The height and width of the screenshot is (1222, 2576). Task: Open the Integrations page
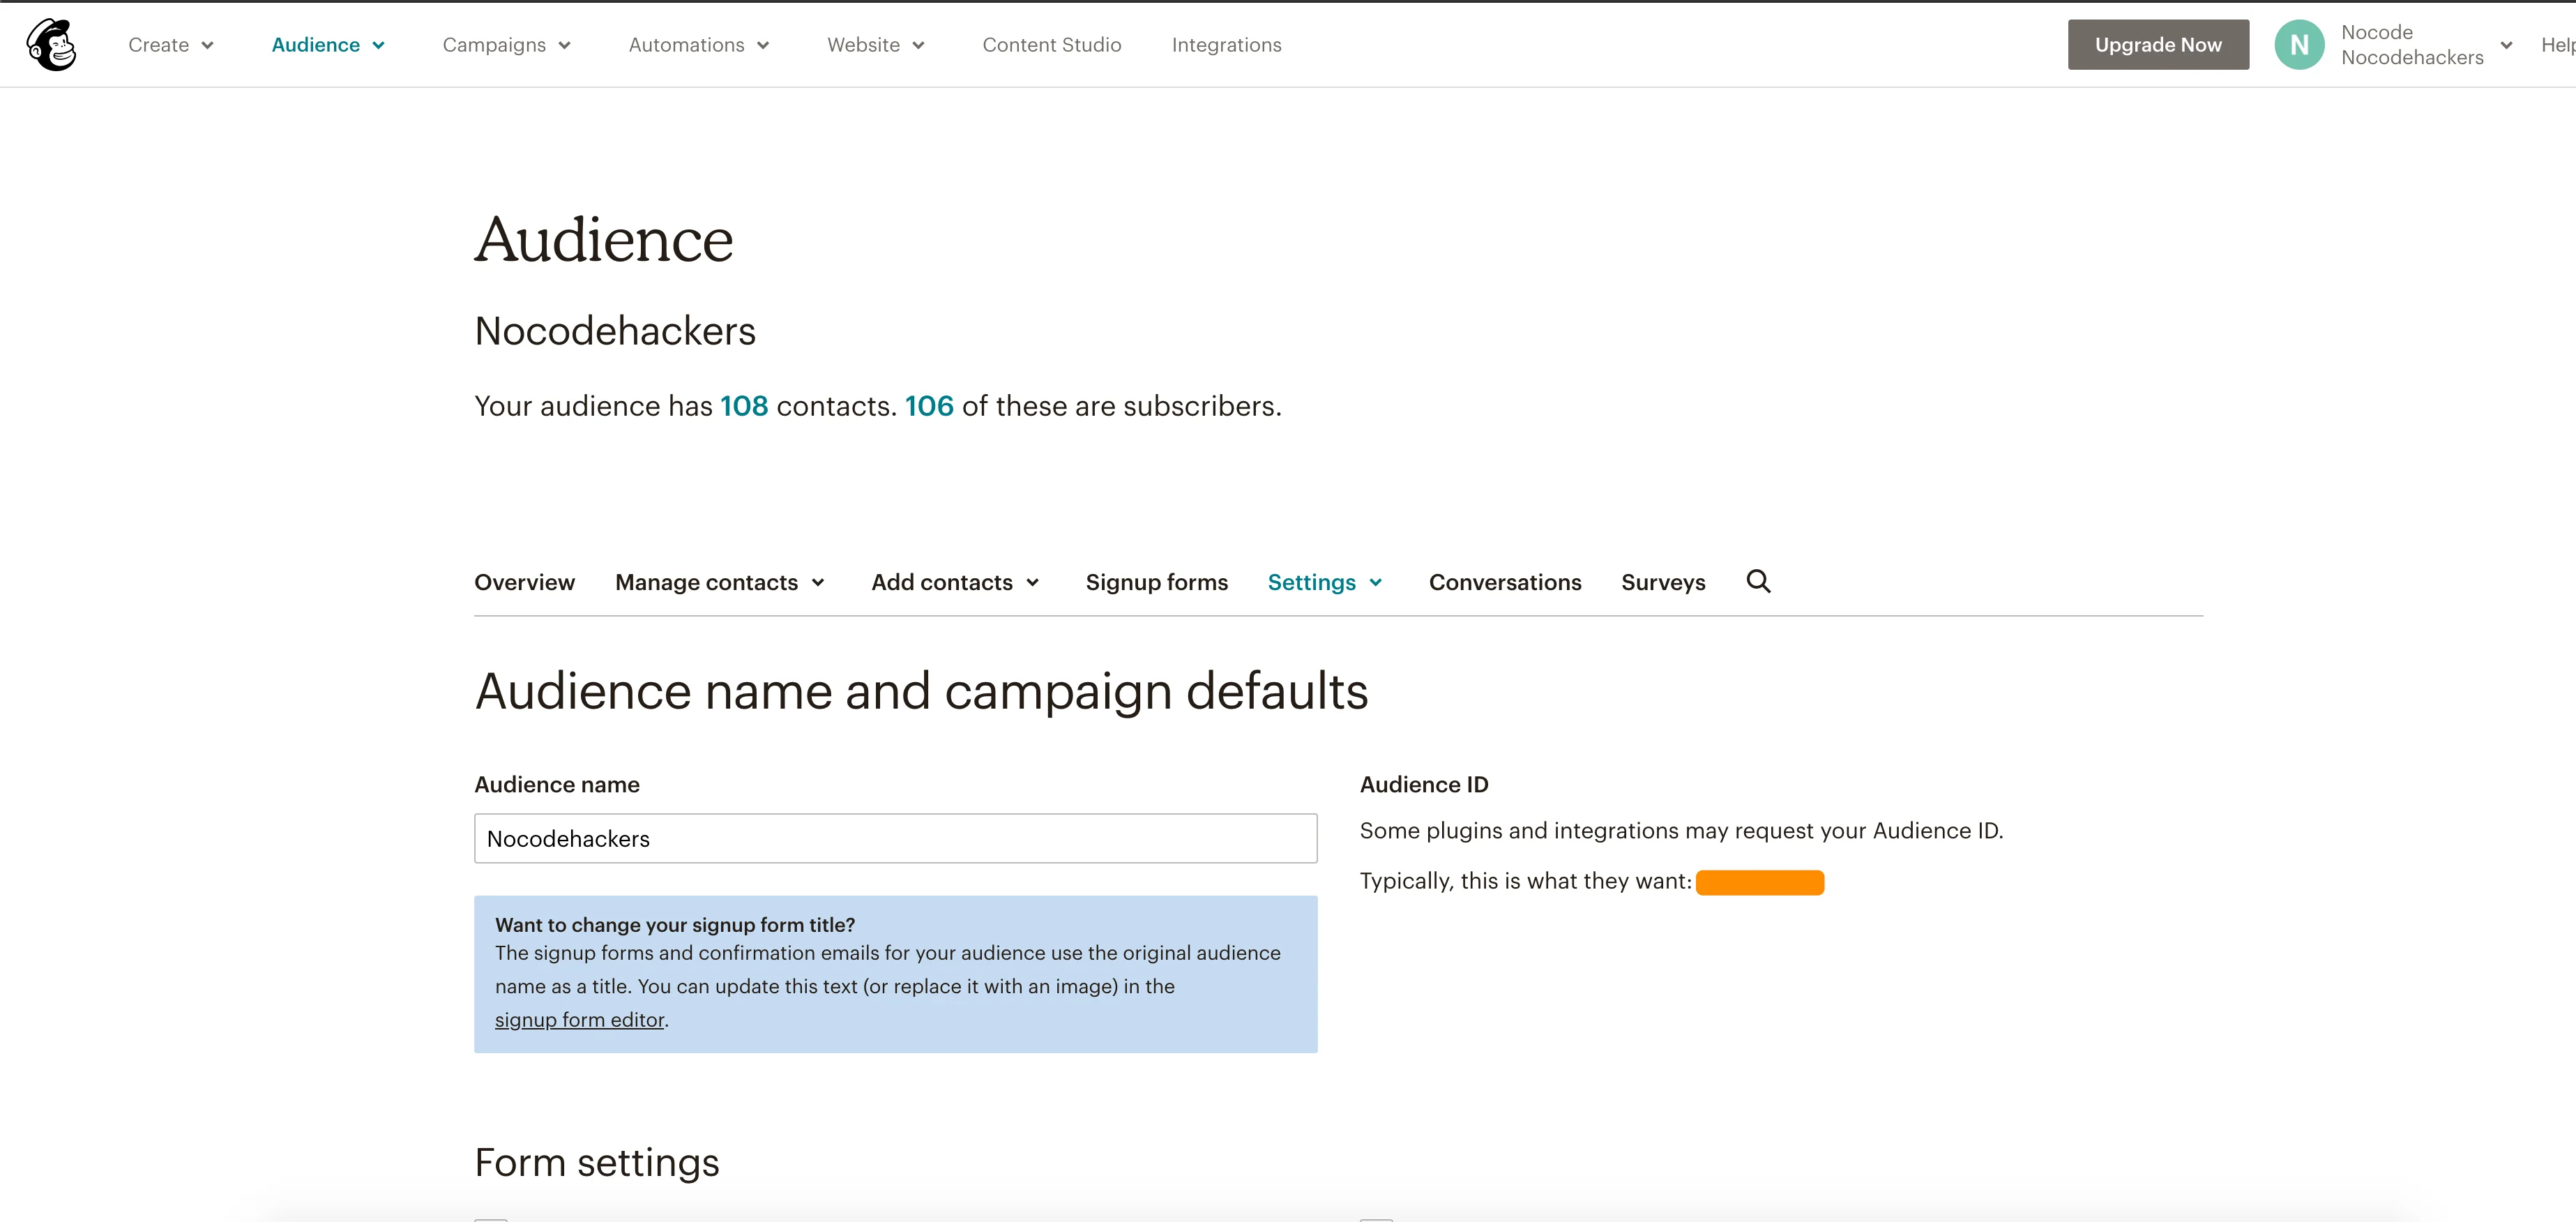[1226, 45]
